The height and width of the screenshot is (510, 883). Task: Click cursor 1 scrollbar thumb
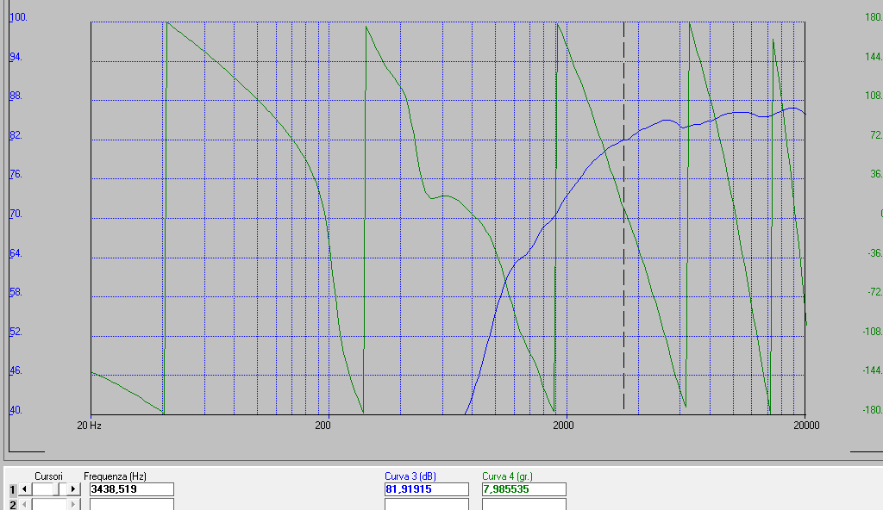coord(58,489)
